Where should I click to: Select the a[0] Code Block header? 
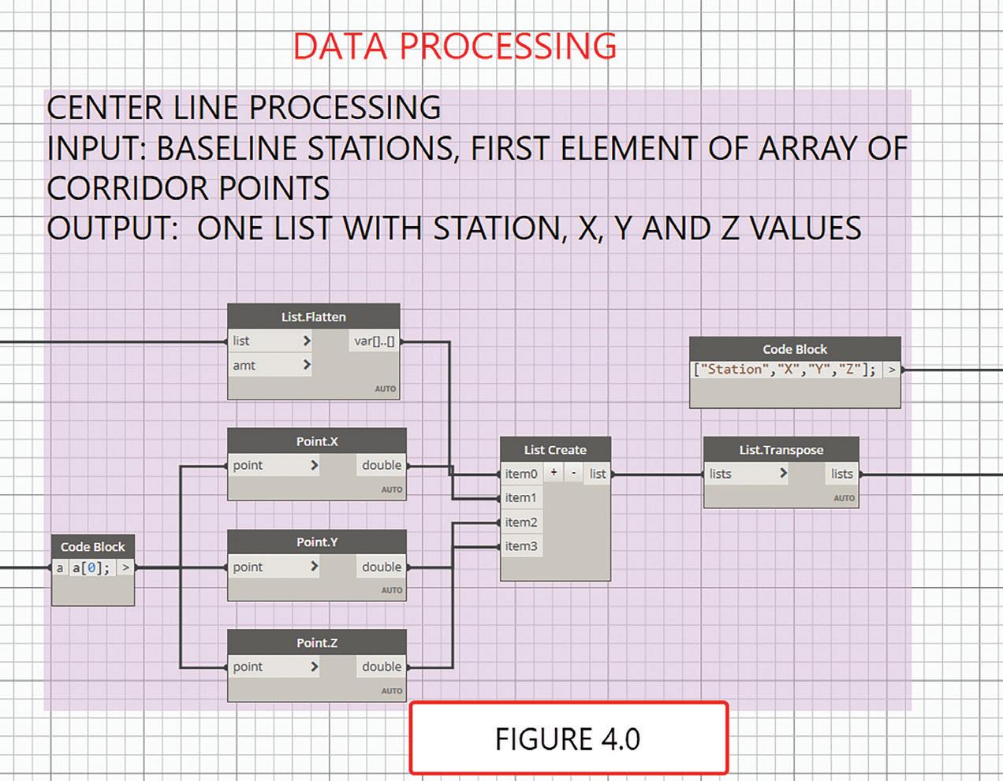(93, 547)
